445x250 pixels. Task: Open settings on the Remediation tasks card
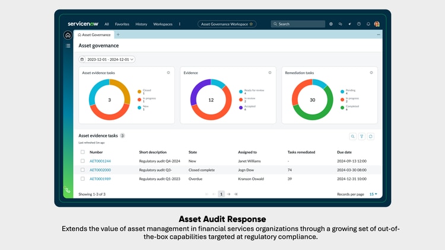pos(371,73)
